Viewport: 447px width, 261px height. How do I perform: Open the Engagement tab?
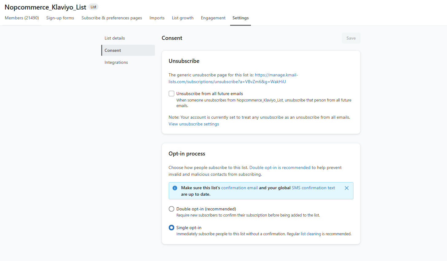tap(213, 18)
